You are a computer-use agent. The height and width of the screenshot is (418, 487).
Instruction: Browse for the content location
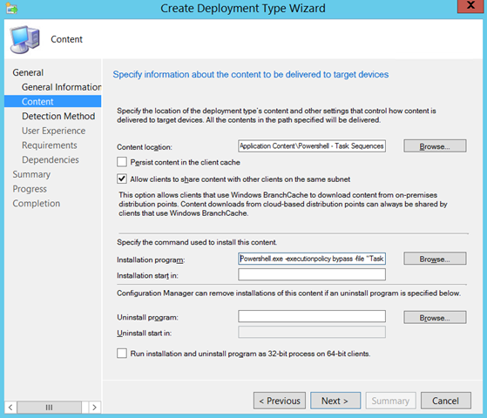[435, 146]
